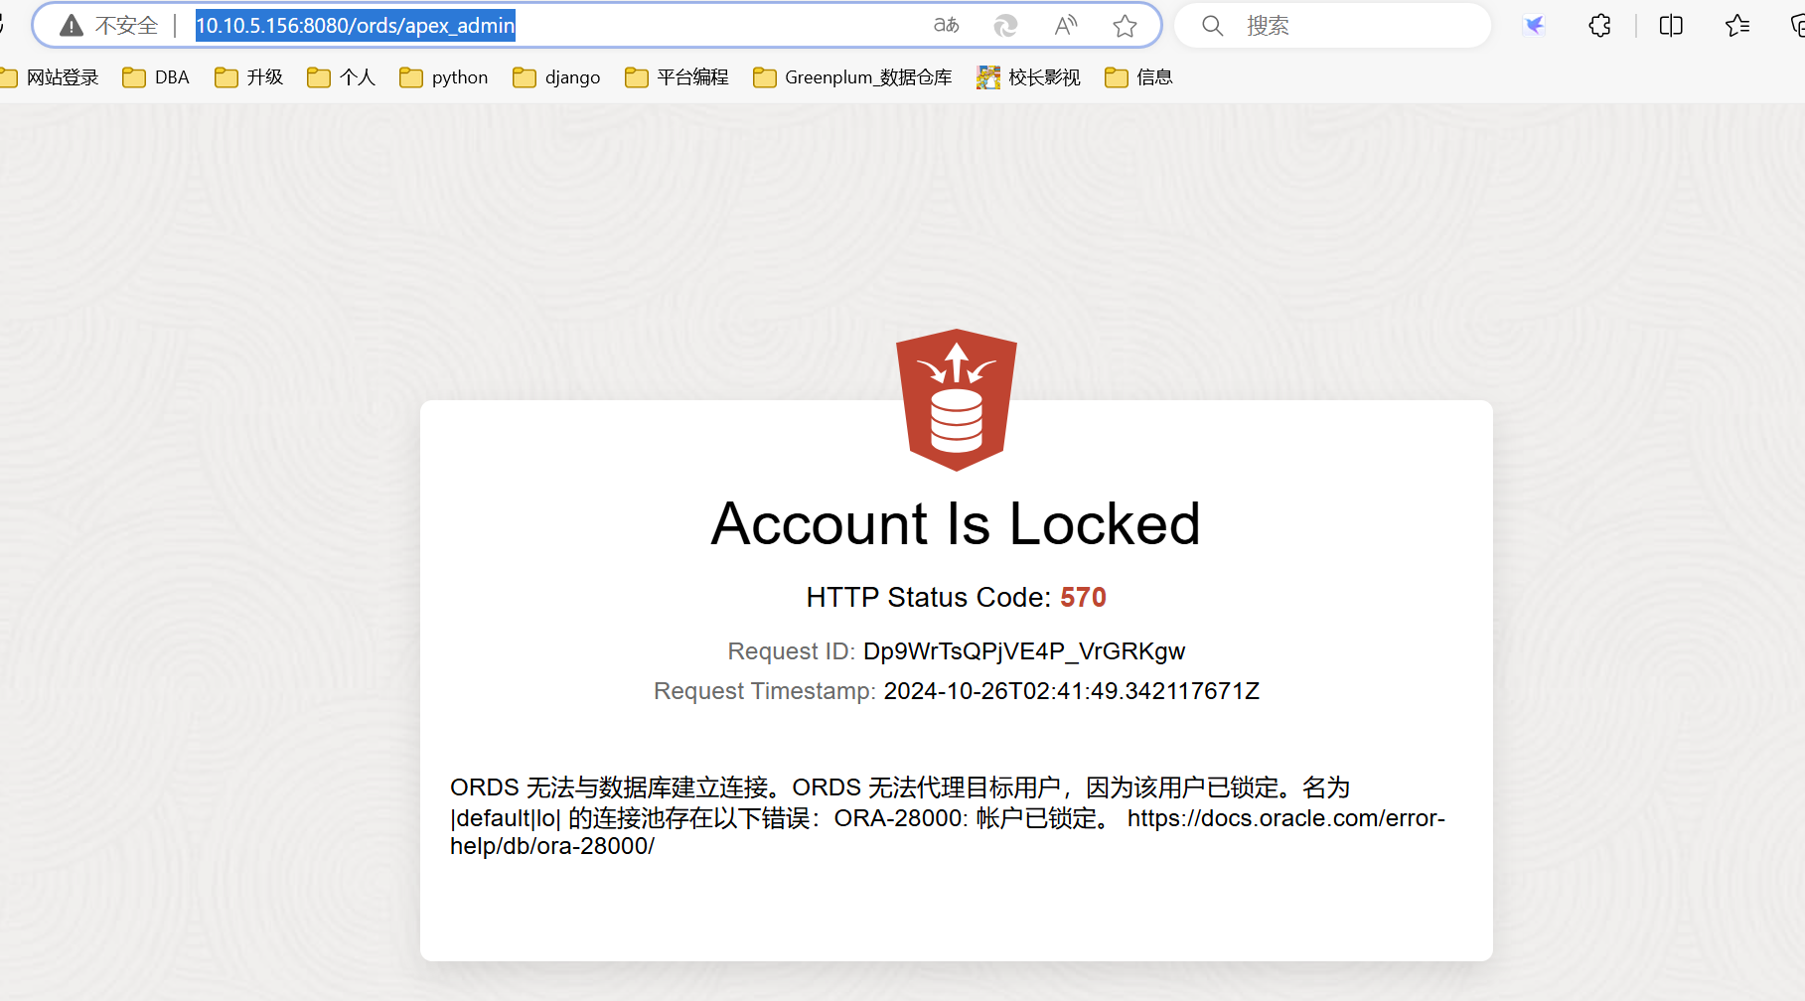Open the 信息 bookmarks folder
1805x1001 pixels.
tap(1139, 77)
